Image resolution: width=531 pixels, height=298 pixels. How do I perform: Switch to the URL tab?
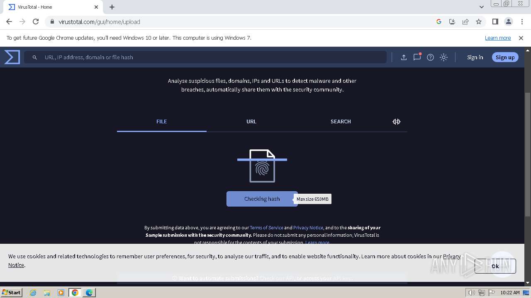[x=251, y=122]
